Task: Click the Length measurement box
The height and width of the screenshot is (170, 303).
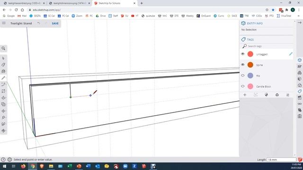Action: tap(281, 160)
